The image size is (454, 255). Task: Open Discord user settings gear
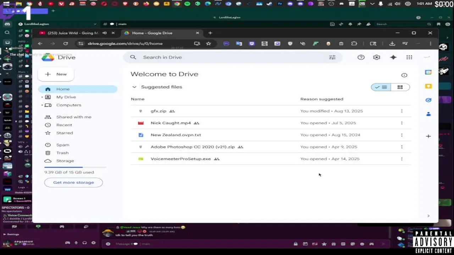point(94,243)
